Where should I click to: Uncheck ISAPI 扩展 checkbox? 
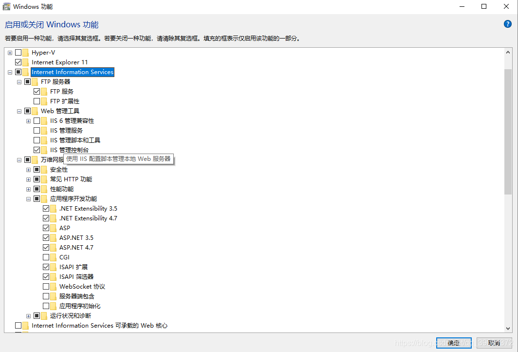click(46, 267)
